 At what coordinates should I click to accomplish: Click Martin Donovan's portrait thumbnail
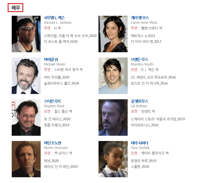pyautogui.click(x=26, y=159)
